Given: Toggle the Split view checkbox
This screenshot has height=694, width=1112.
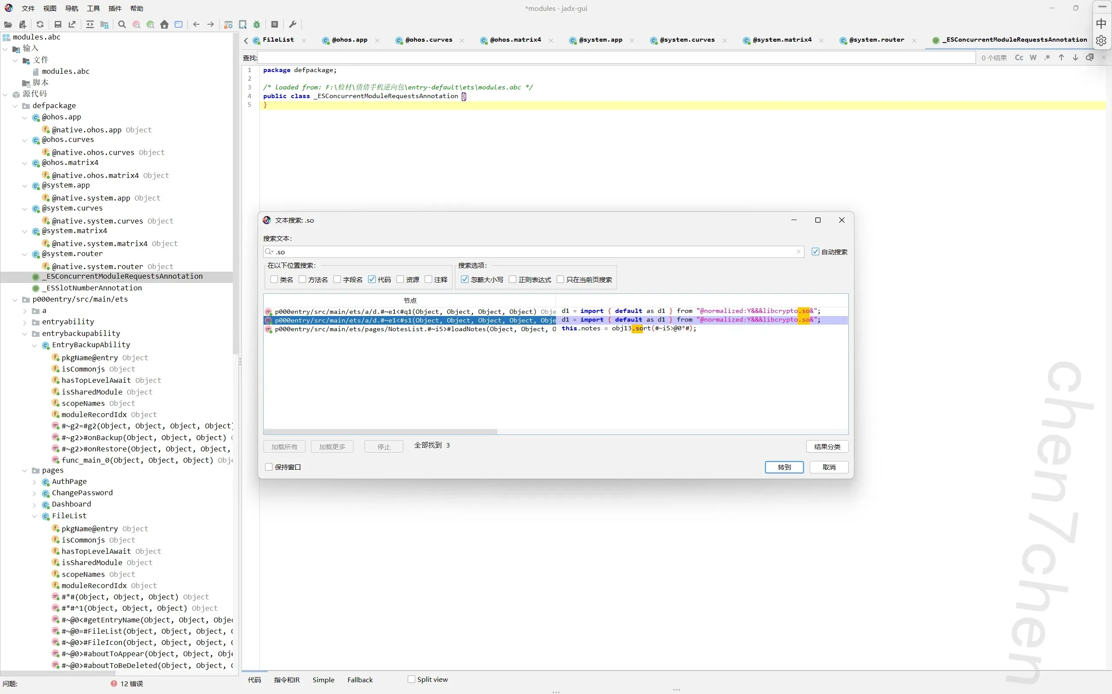Looking at the screenshot, I should point(411,679).
